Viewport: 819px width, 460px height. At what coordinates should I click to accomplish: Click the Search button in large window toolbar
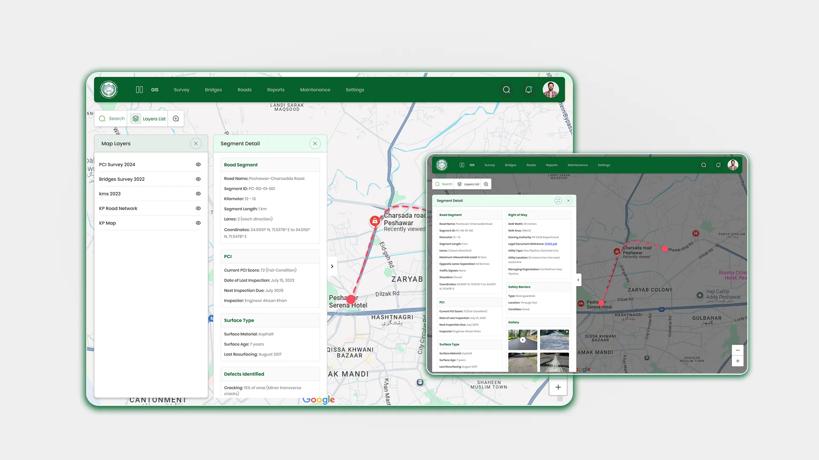[x=112, y=118]
